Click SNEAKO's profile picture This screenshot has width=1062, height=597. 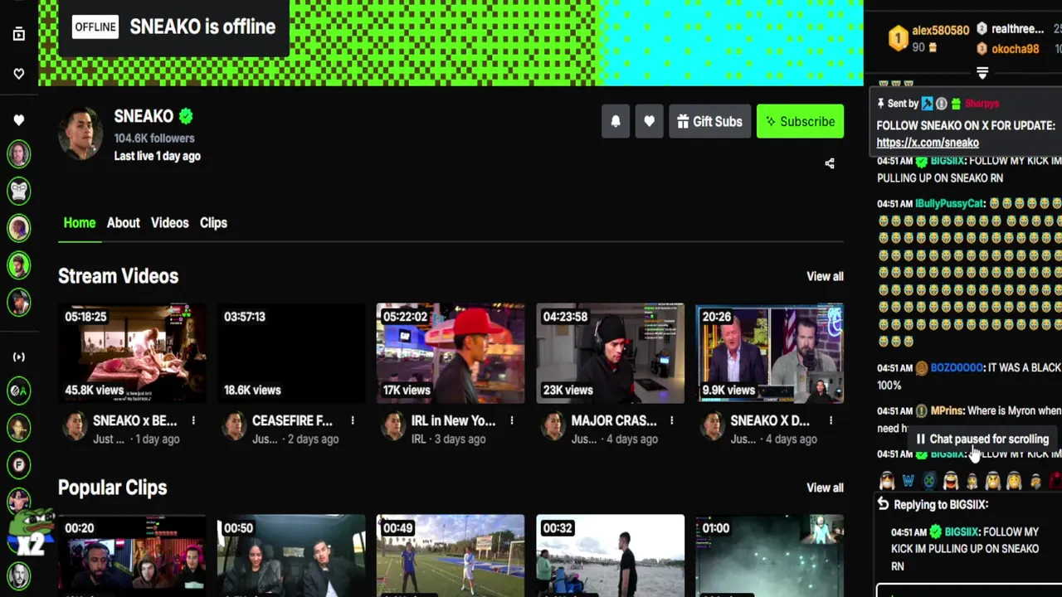pyautogui.click(x=80, y=133)
